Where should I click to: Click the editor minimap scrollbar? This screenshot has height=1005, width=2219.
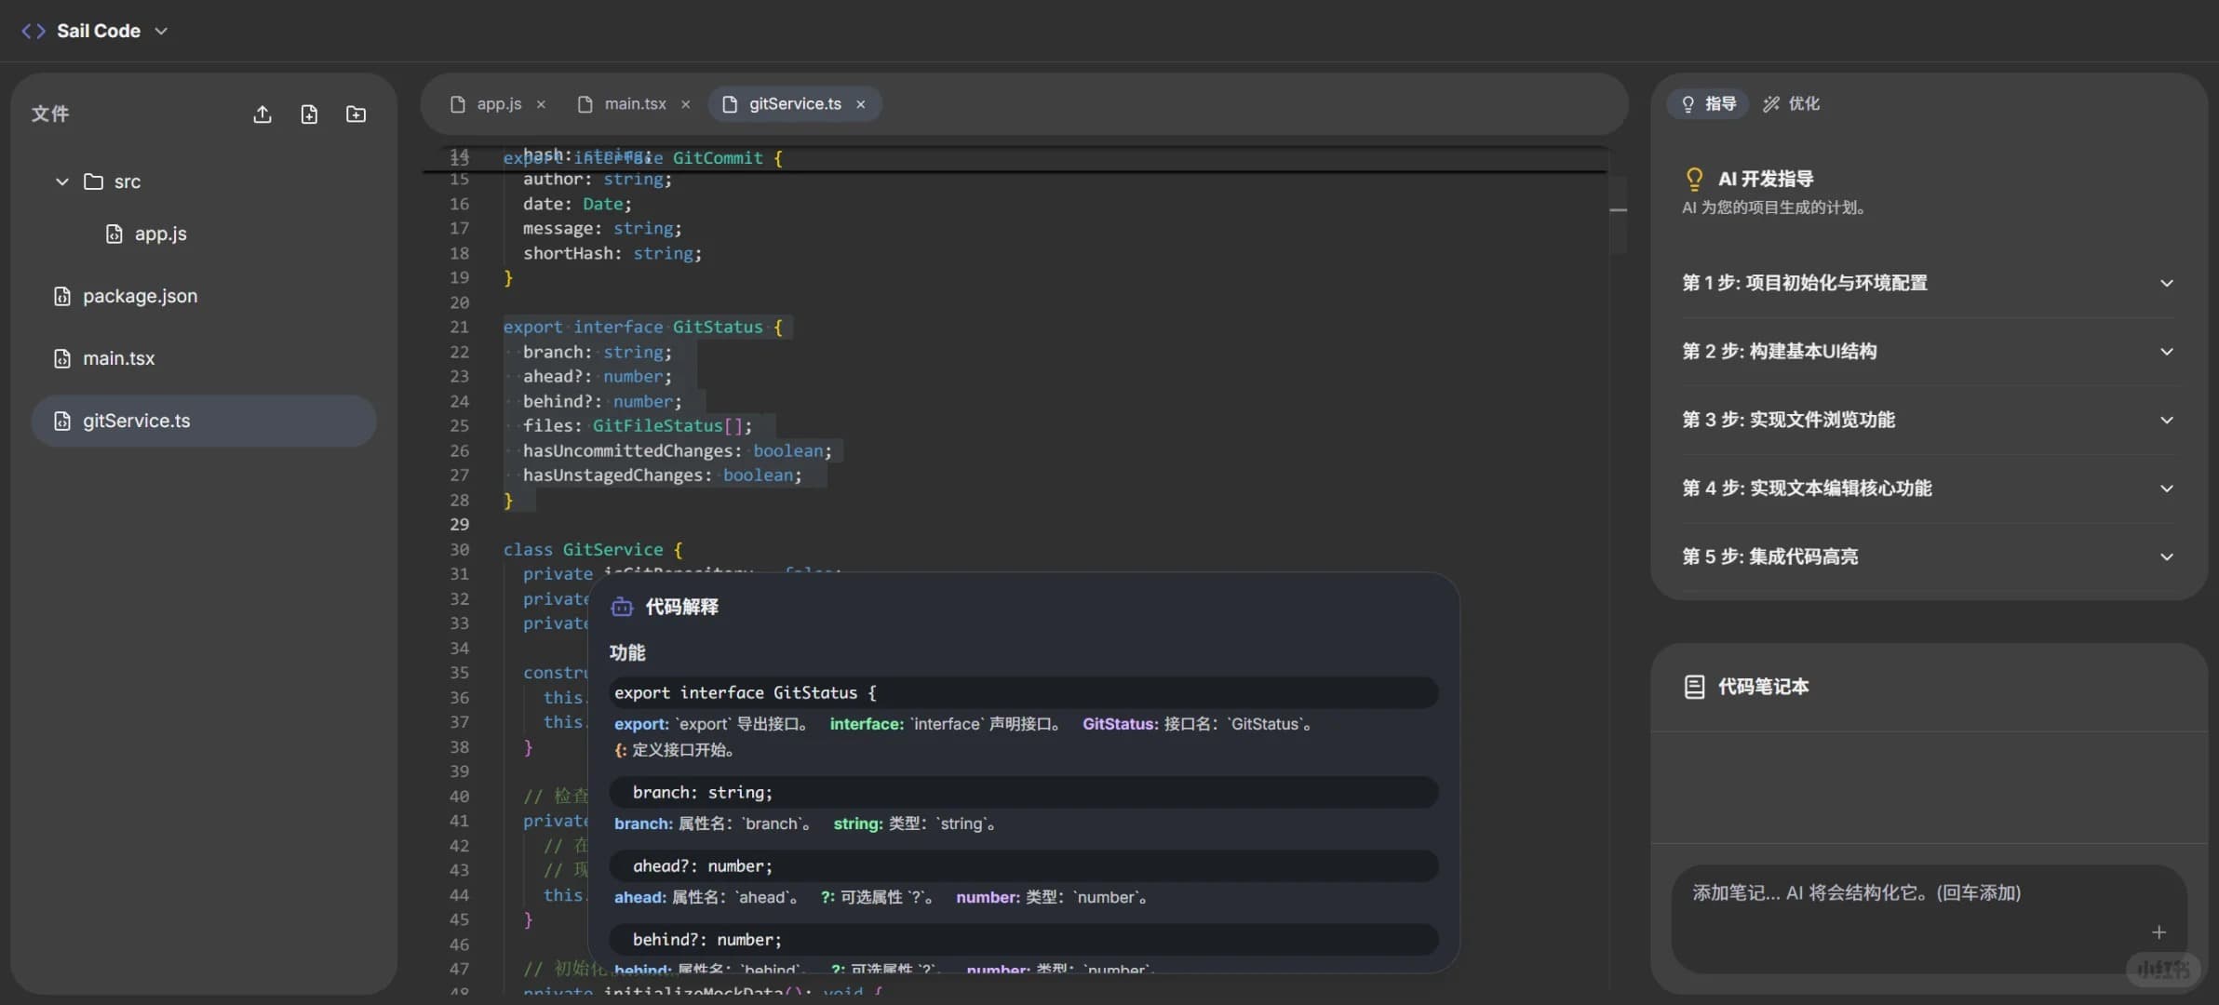click(x=1619, y=214)
